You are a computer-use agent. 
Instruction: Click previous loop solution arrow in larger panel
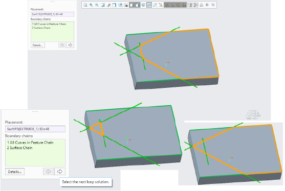click(x=49, y=172)
